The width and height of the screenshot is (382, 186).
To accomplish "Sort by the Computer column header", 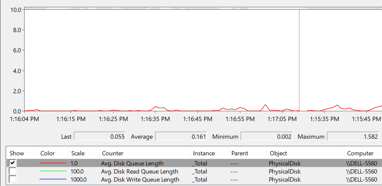I will (x=363, y=153).
